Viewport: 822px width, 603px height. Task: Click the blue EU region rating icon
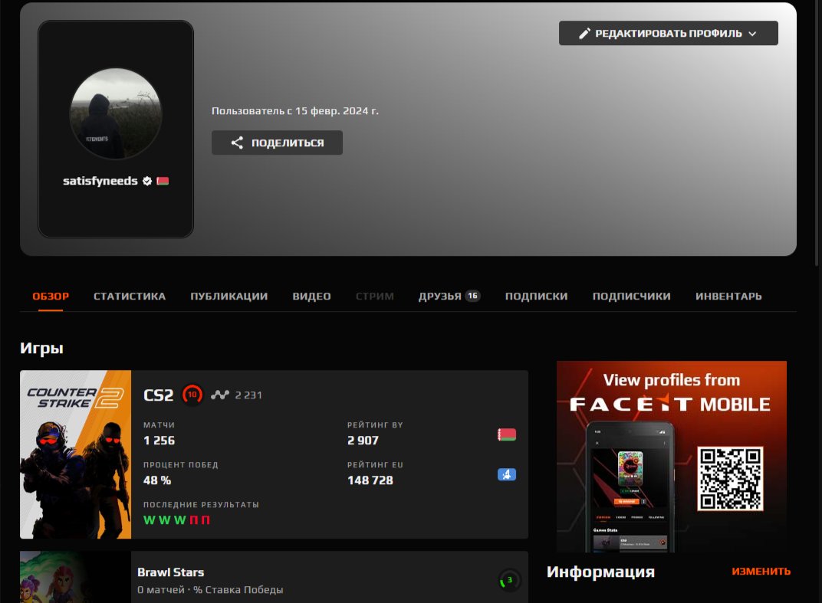click(506, 474)
